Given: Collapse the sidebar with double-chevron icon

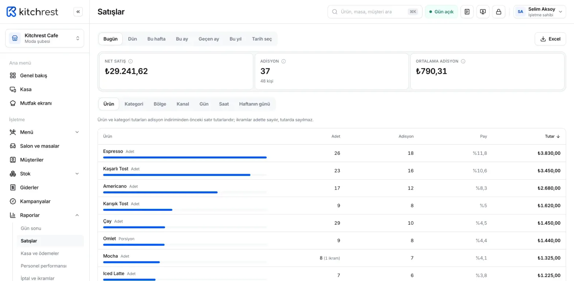Looking at the screenshot, I should pyautogui.click(x=78, y=12).
